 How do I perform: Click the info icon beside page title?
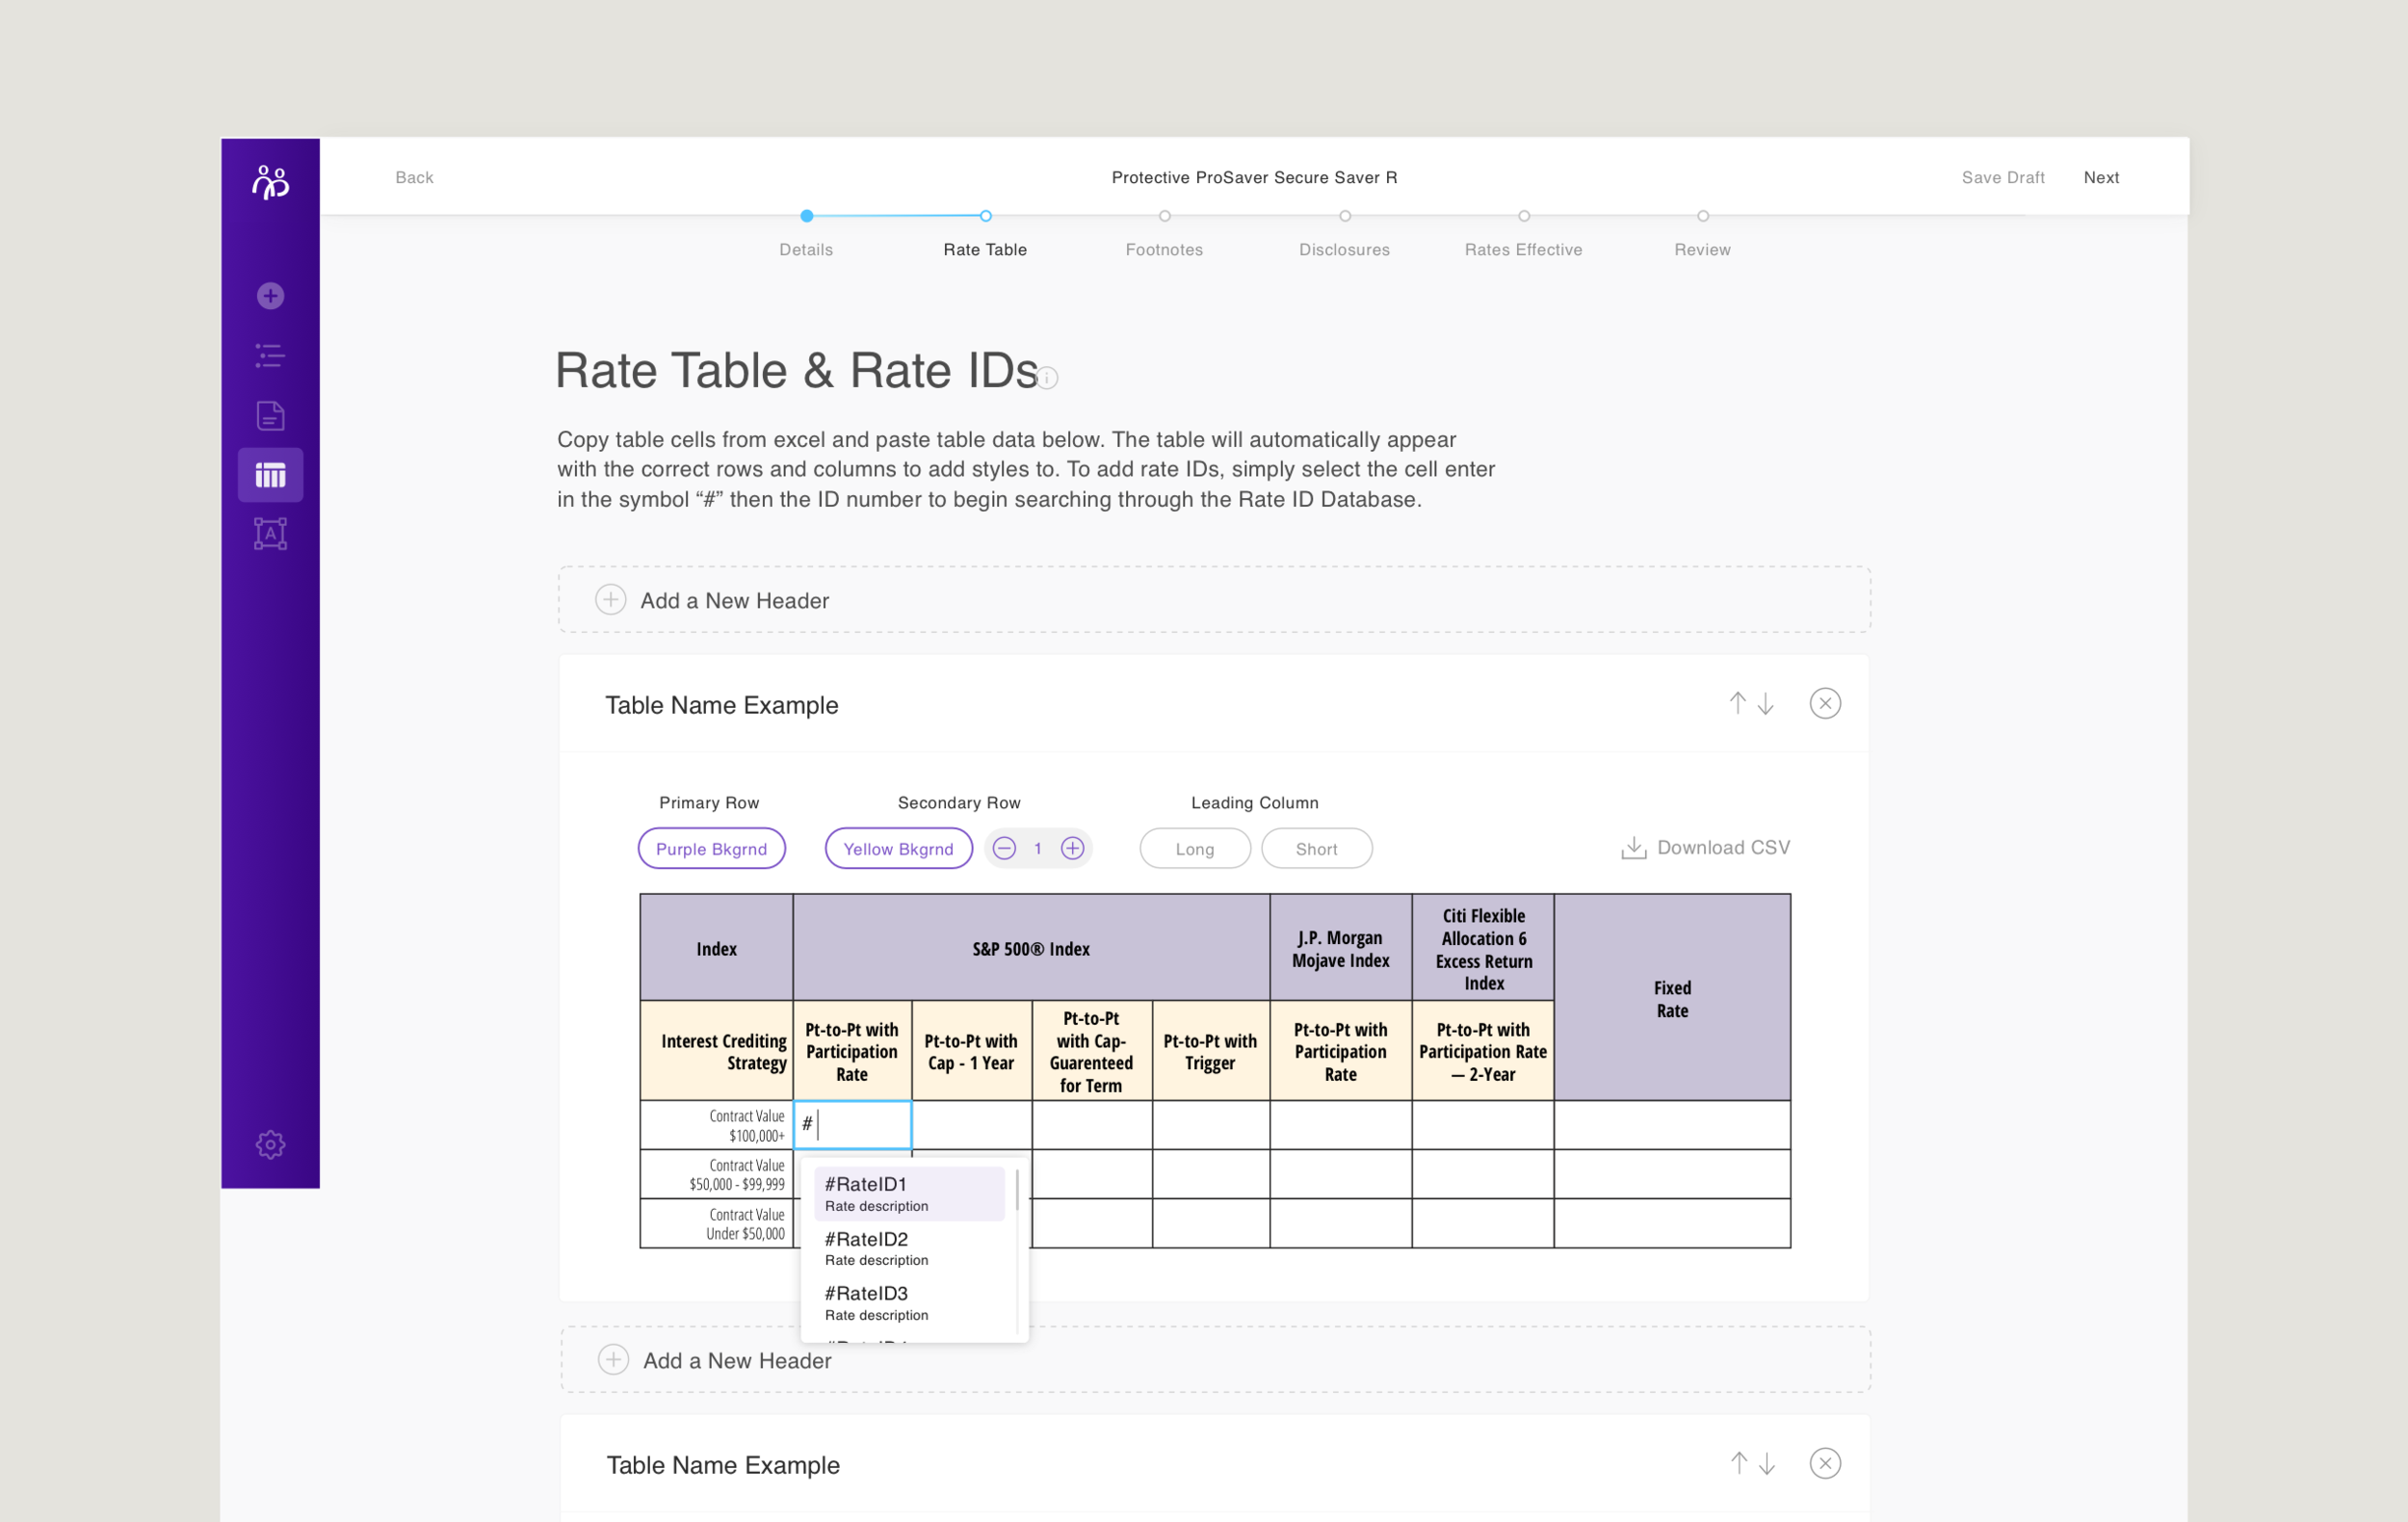[1047, 378]
